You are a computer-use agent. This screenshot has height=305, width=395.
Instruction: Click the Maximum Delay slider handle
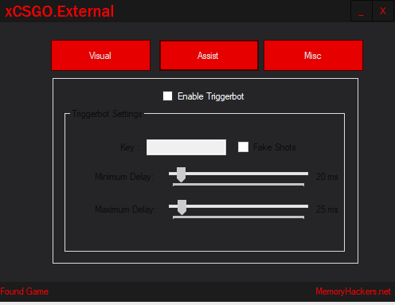pyautogui.click(x=182, y=207)
